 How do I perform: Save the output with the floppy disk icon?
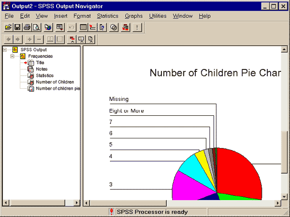[x=17, y=27]
